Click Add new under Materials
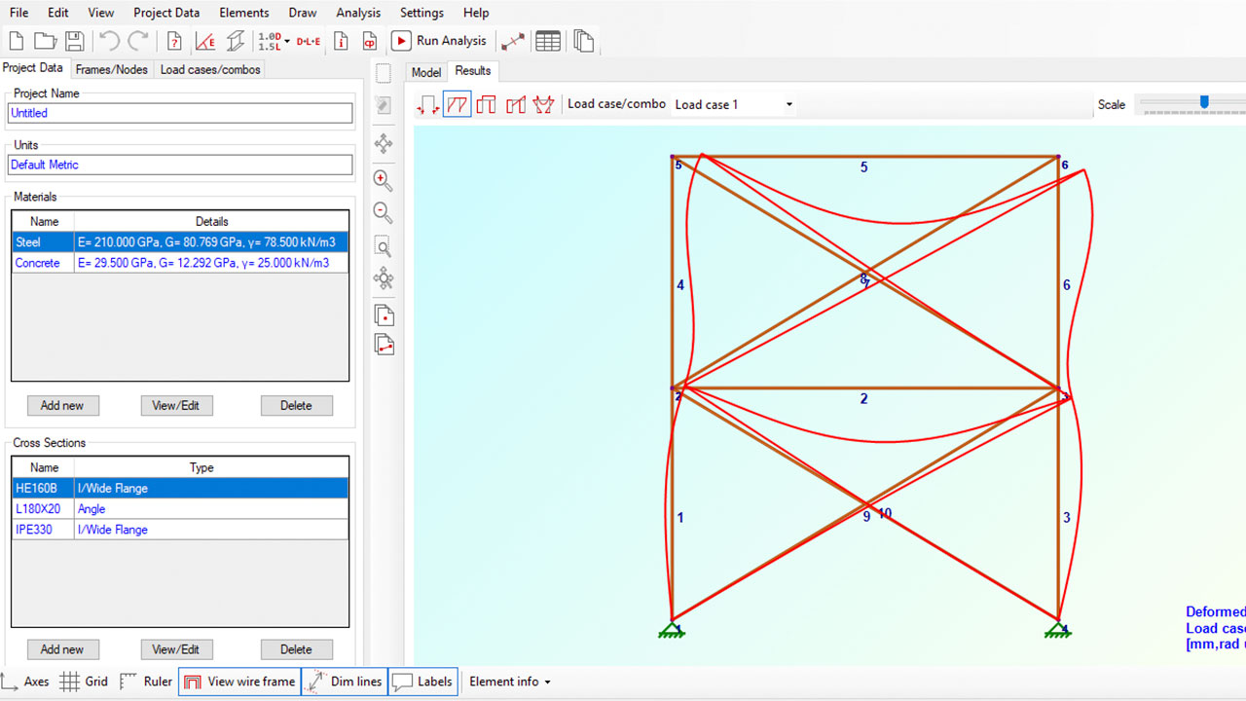This screenshot has height=701, width=1246. pyautogui.click(x=62, y=405)
